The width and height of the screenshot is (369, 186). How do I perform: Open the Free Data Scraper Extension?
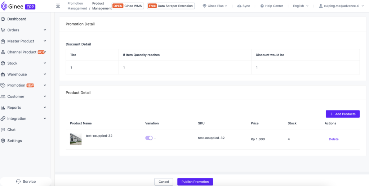171,6
